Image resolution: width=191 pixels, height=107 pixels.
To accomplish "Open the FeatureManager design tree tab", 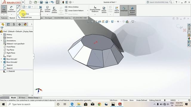I will click(3, 24).
